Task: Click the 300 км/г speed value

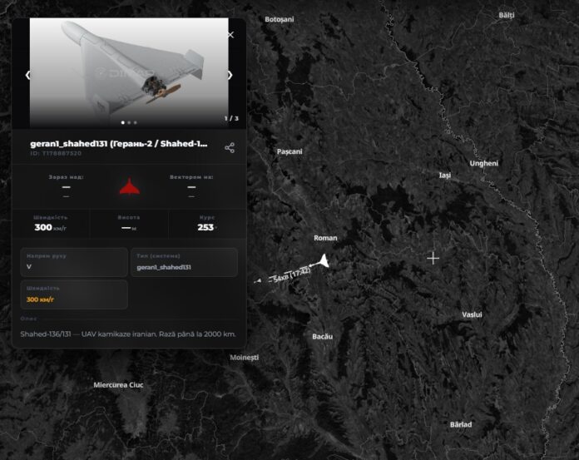Action: 50,227
